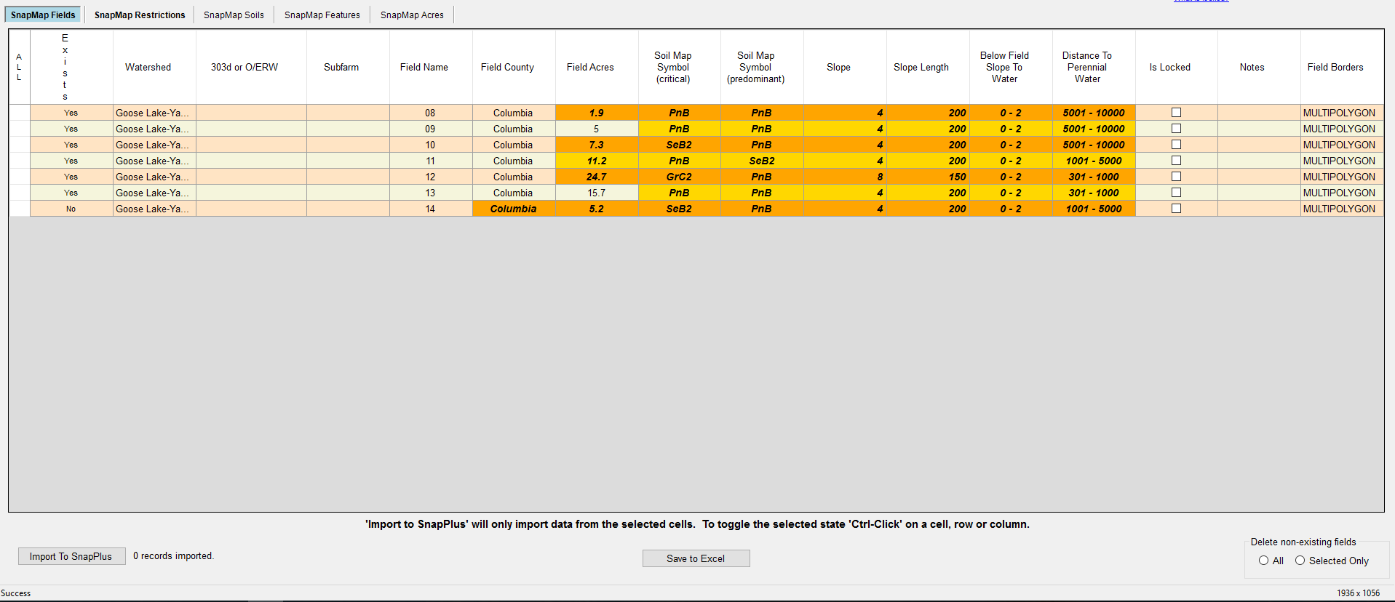Screen dimensions: 1395x602
Task: Open the SnapMap Restrictions tab
Action: pos(140,15)
